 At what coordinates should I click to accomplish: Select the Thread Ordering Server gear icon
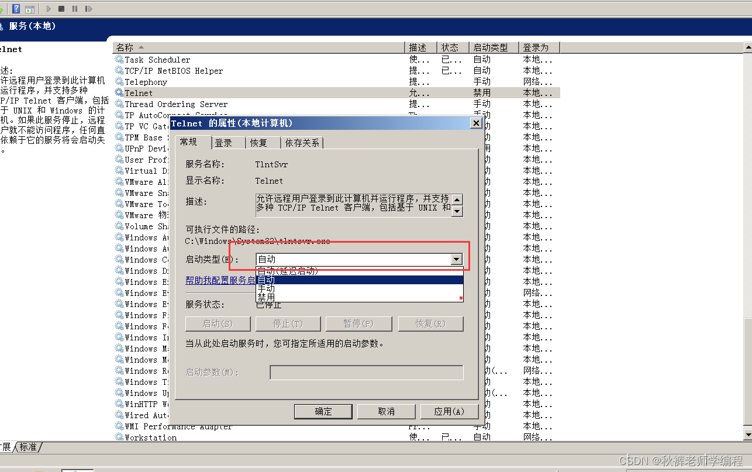(x=119, y=104)
